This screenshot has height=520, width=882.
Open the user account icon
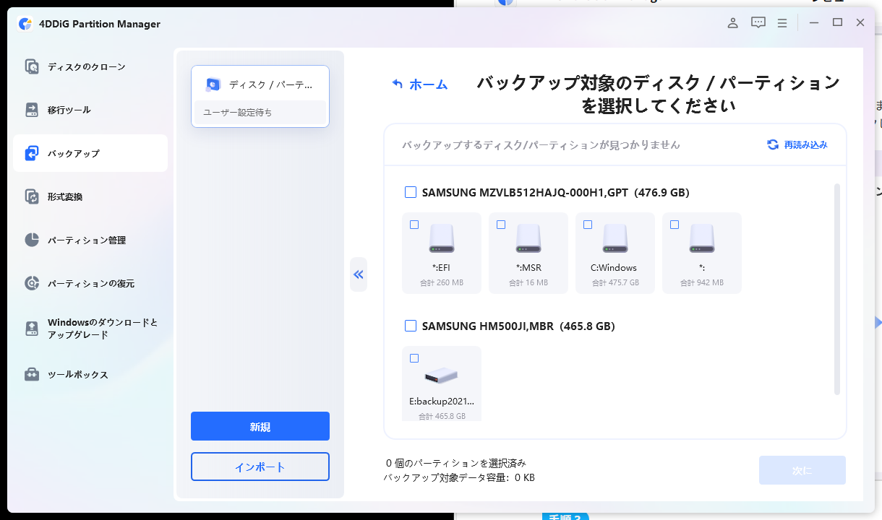(x=733, y=23)
